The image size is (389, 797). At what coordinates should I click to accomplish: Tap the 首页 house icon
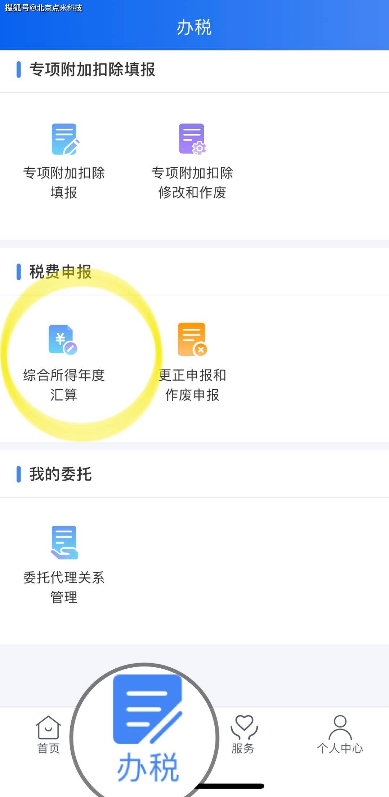(x=48, y=727)
